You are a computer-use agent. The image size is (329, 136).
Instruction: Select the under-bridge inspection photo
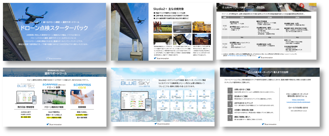tap(163, 39)
